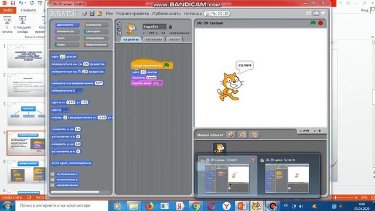
Task: Click the red stop button above stage
Action: (x=321, y=23)
